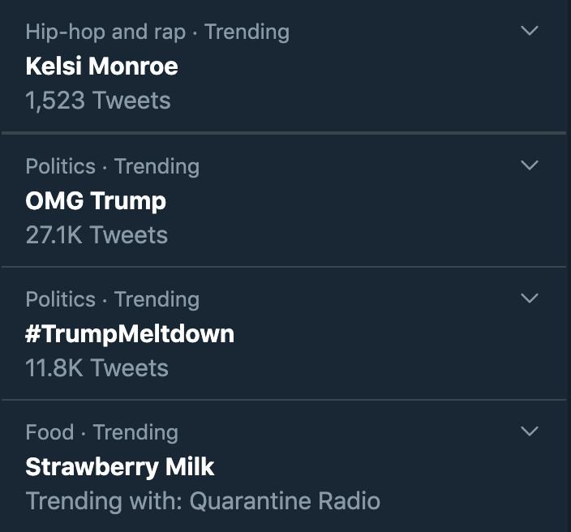Click the Hip-hop and rap category label
The height and width of the screenshot is (532, 571).
[x=105, y=32]
